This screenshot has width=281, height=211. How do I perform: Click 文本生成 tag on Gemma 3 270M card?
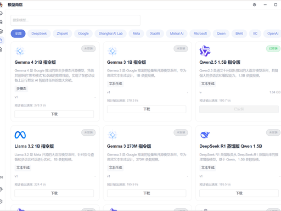point(115,168)
